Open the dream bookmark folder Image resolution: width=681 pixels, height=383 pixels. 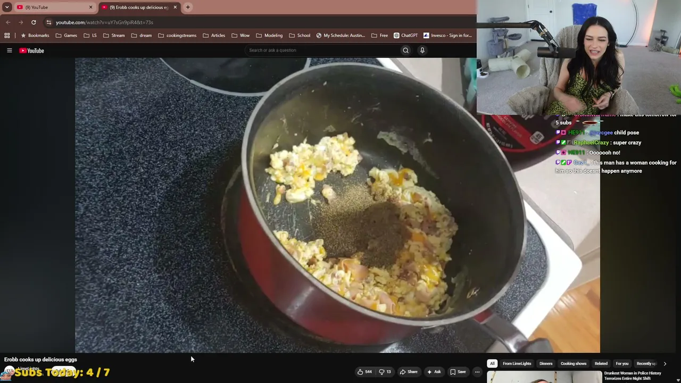[x=142, y=36]
